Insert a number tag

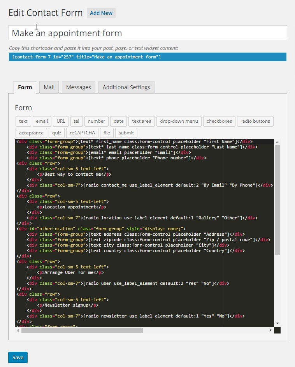96,121
